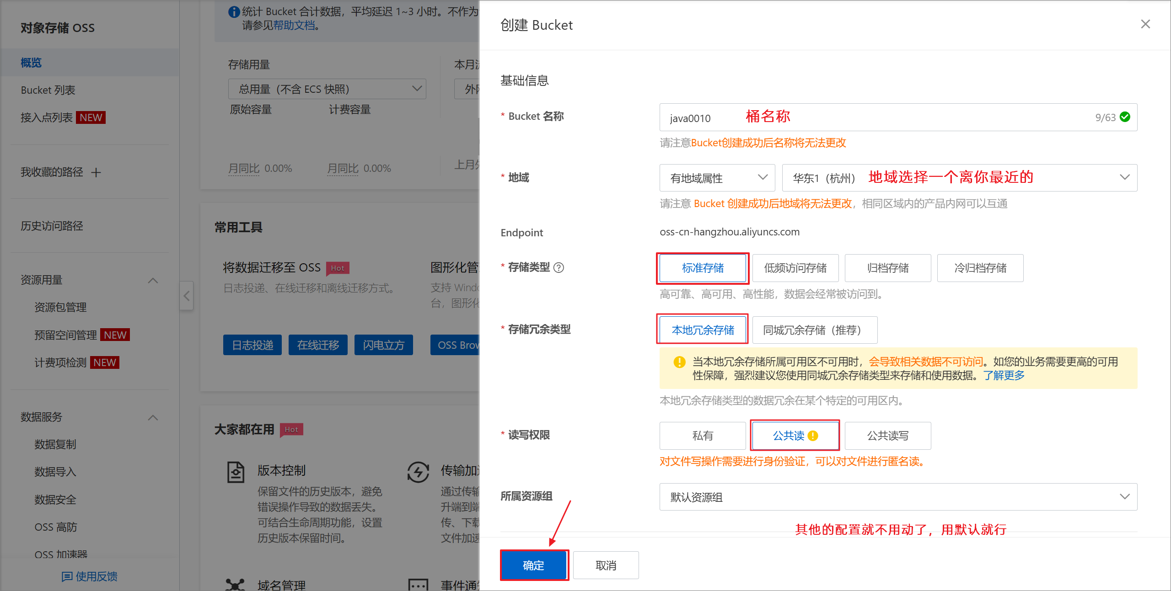This screenshot has height=591, width=1171.
Task: Click the feedback icon beside 使用反馈
Action: pyautogui.click(x=67, y=576)
